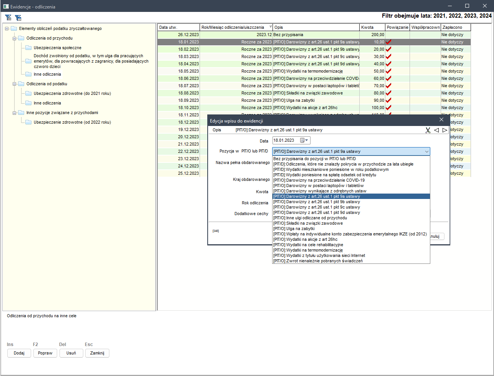Click folder icon of Ubezpieczenia społeczne
The height and width of the screenshot is (376, 494).
[x=28, y=48]
